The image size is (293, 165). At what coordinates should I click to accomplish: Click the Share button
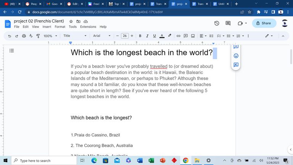[264, 23]
